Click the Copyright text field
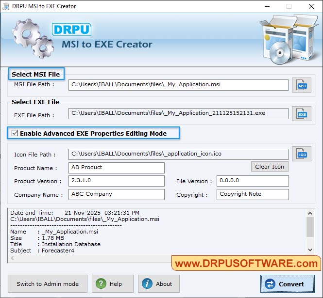This screenshot has height=298, width=323. pos(253,194)
